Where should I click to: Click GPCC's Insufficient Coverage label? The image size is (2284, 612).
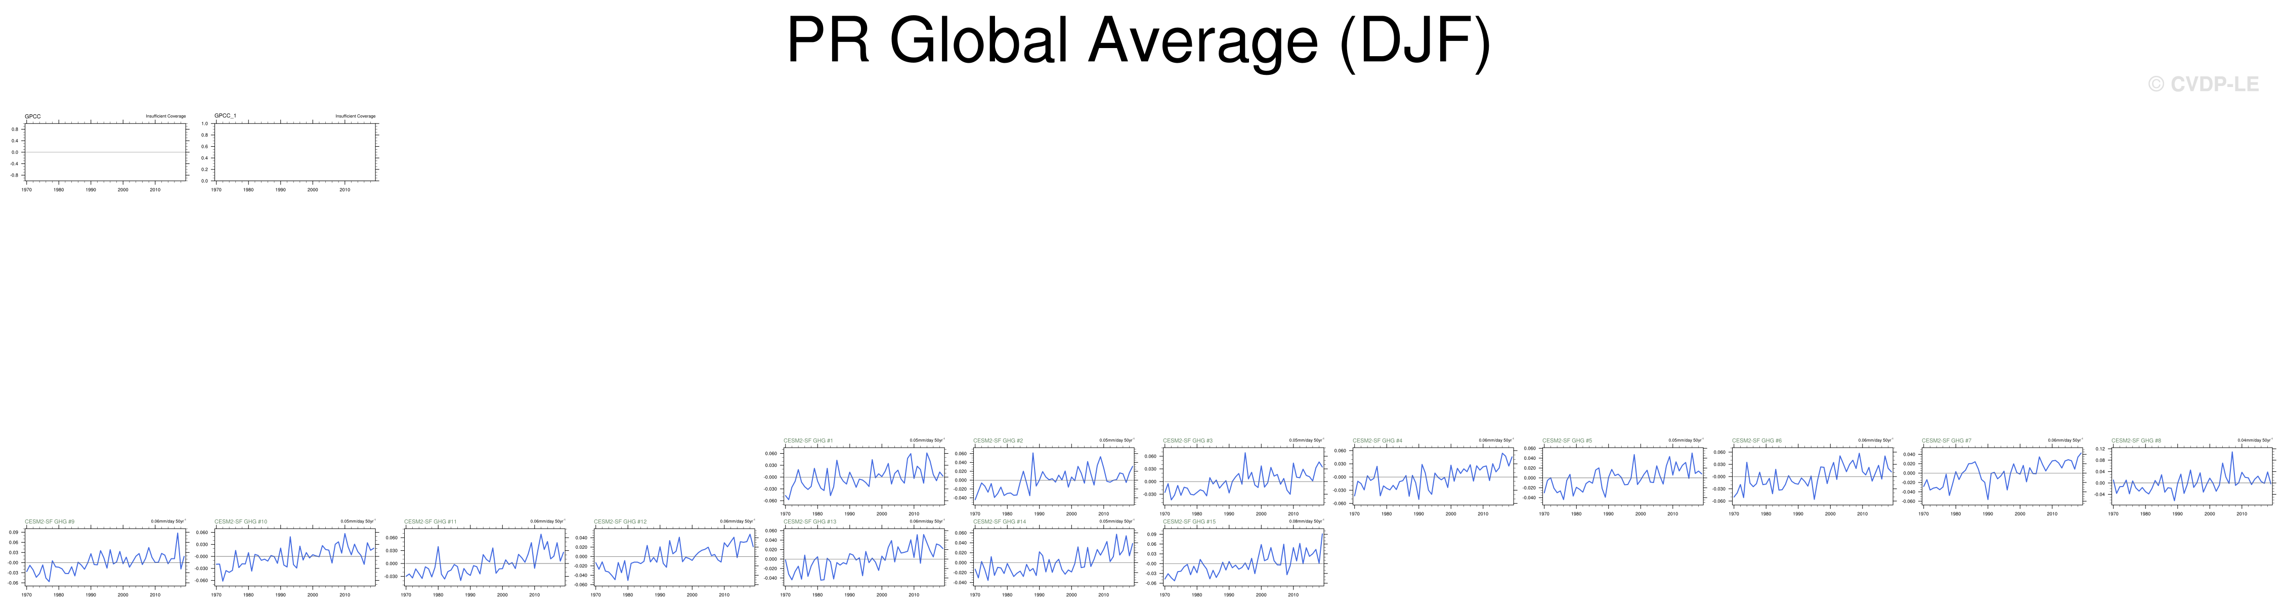[x=166, y=116]
